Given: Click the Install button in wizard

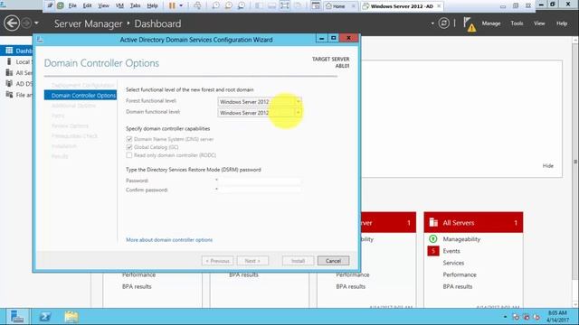Looking at the screenshot, I should click(x=298, y=261).
